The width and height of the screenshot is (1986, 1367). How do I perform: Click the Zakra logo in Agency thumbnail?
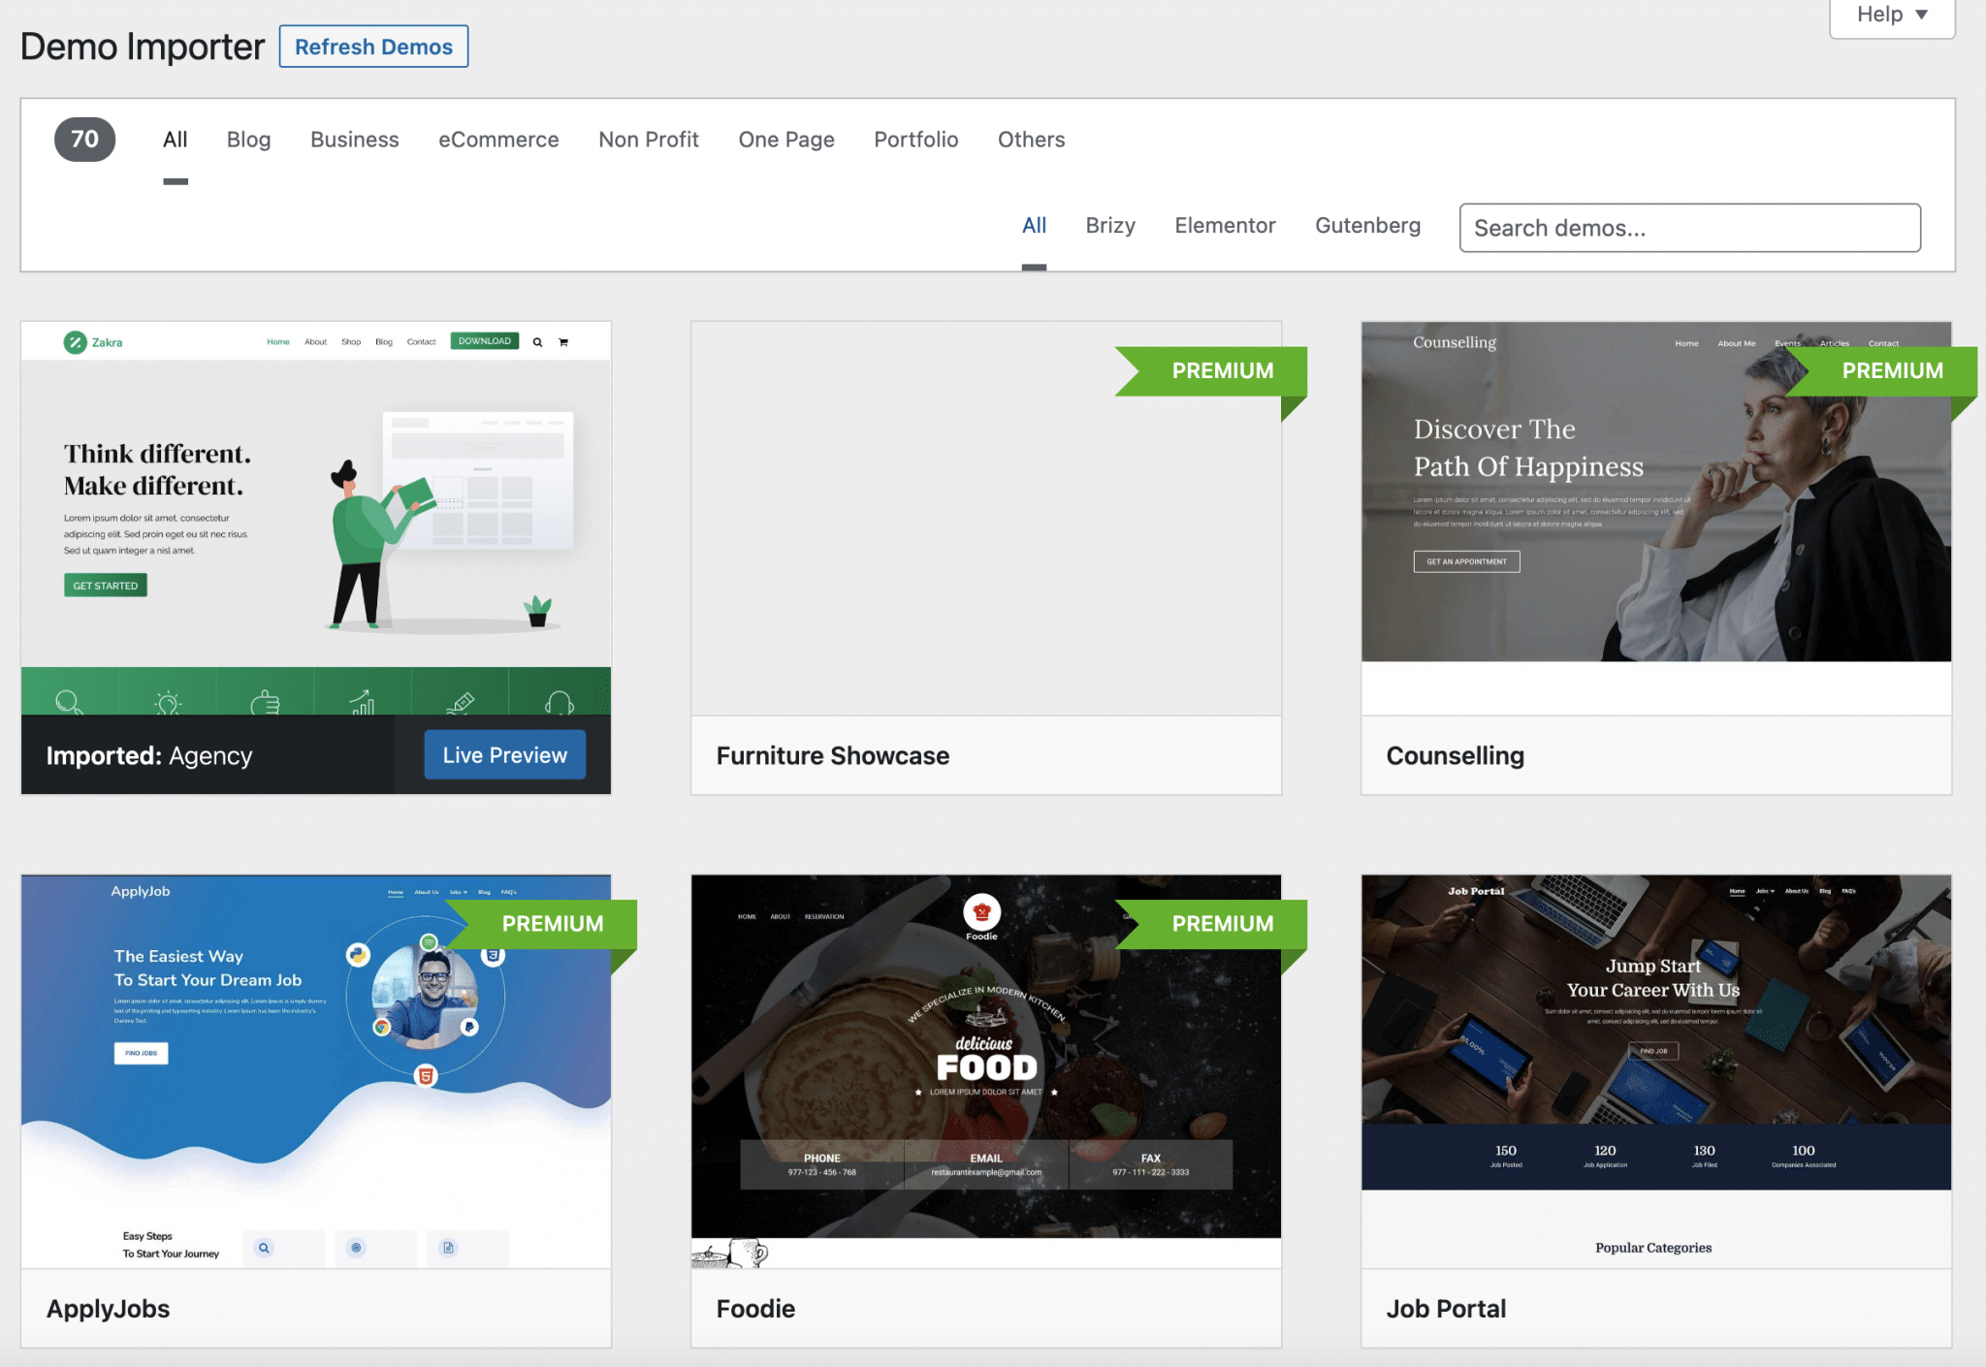pyautogui.click(x=93, y=342)
